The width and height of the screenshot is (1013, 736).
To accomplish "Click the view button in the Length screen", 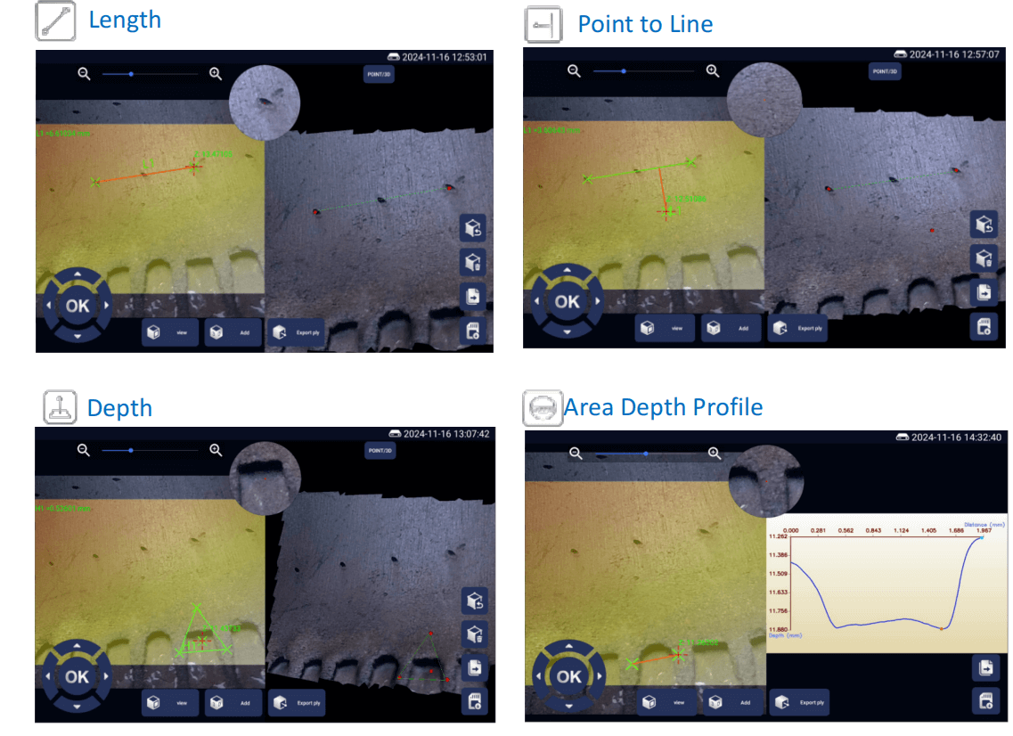I will 170,332.
